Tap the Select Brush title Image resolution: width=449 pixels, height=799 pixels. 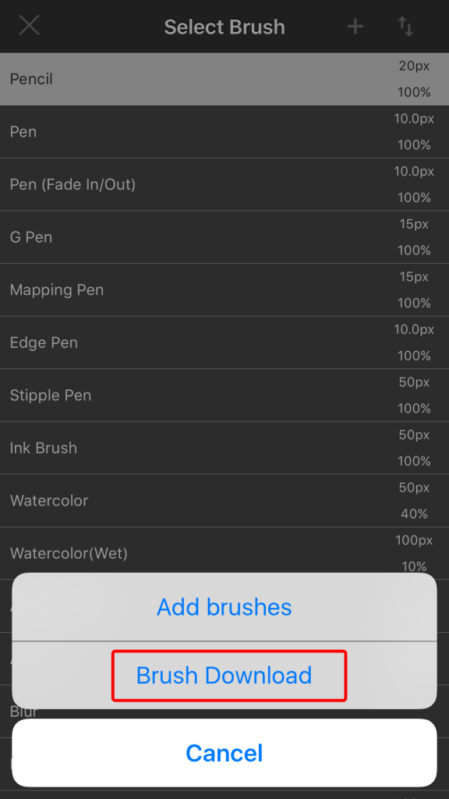(224, 27)
